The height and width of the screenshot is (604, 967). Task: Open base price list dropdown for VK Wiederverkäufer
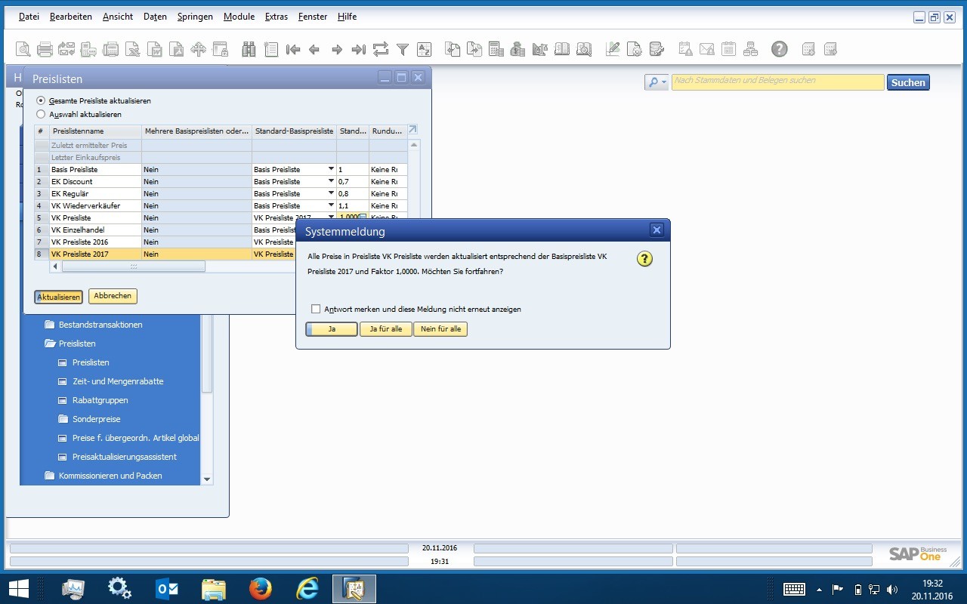tap(331, 206)
